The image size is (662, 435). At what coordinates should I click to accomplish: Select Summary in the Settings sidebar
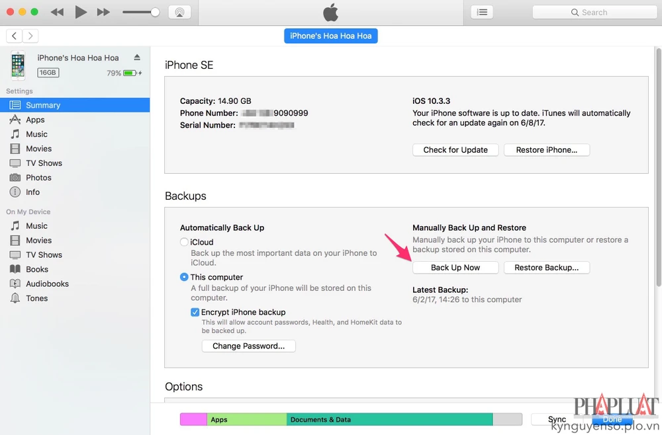coord(43,105)
